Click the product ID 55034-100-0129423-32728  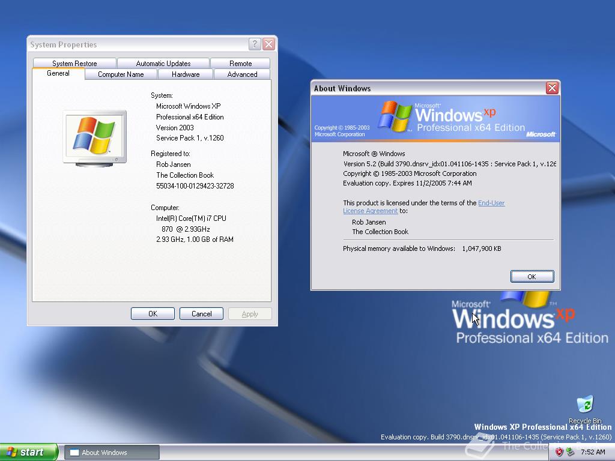[195, 186]
